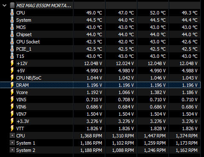The height and width of the screenshot is (157, 204).
Task: Select the +12V sensor label
Action: point(22,63)
